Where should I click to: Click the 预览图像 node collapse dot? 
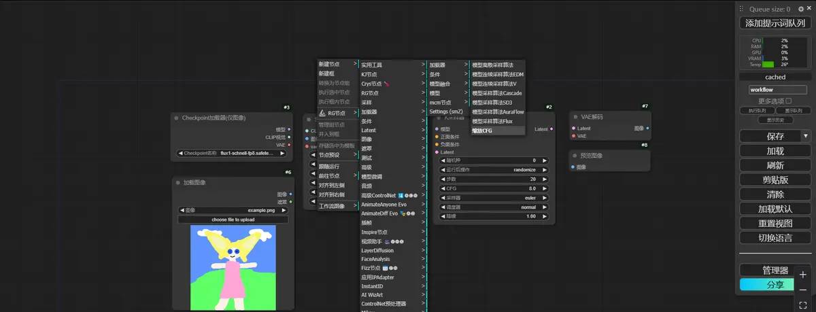point(575,154)
